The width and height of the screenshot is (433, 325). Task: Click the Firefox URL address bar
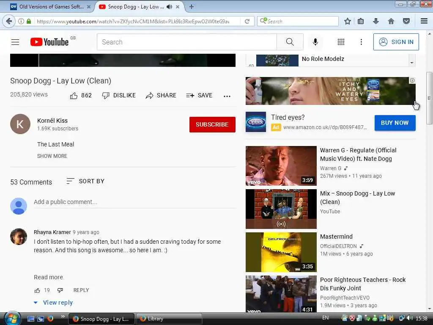pos(132,21)
